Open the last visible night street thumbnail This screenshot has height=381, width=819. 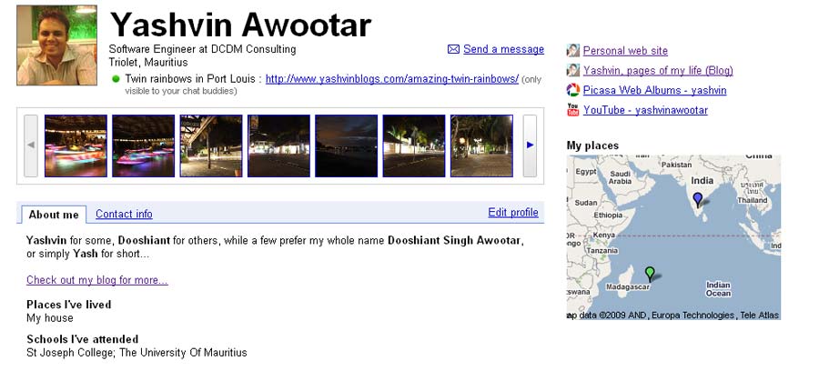[481, 145]
